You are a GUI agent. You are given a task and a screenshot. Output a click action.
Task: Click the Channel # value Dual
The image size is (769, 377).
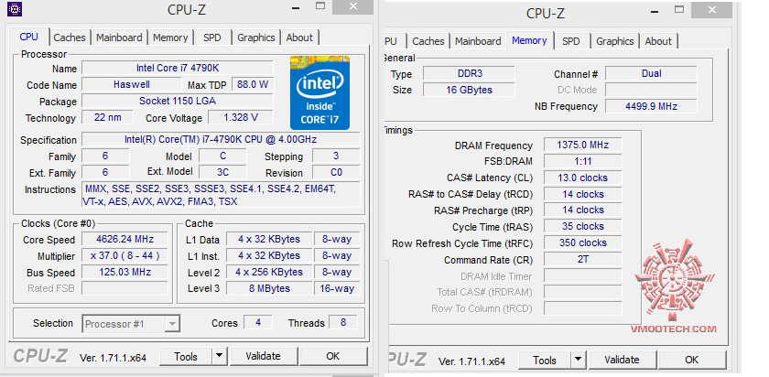pyautogui.click(x=651, y=73)
